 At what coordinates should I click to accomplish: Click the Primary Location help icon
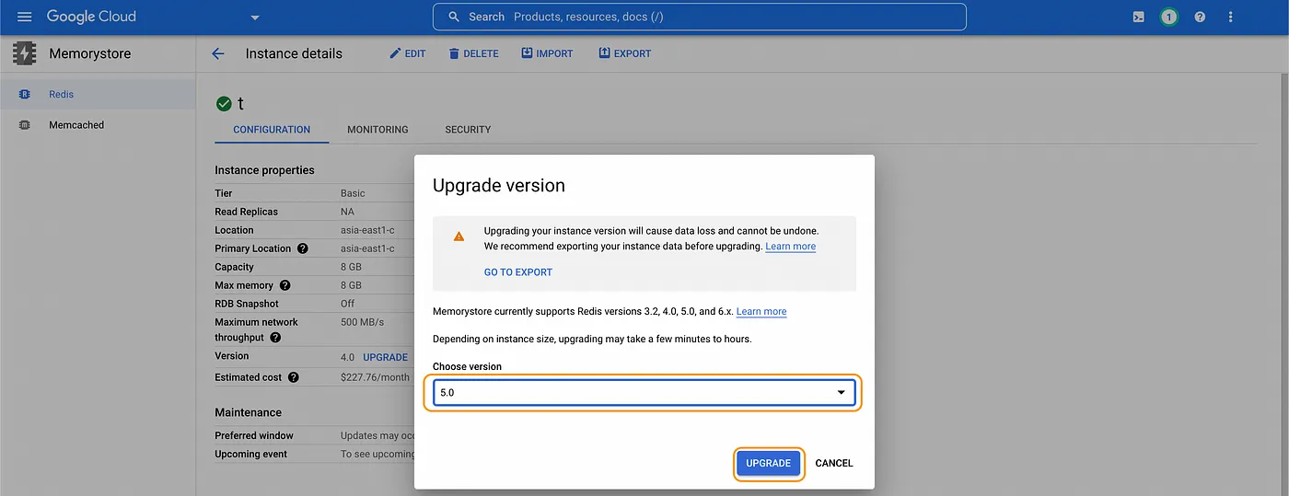tap(302, 248)
